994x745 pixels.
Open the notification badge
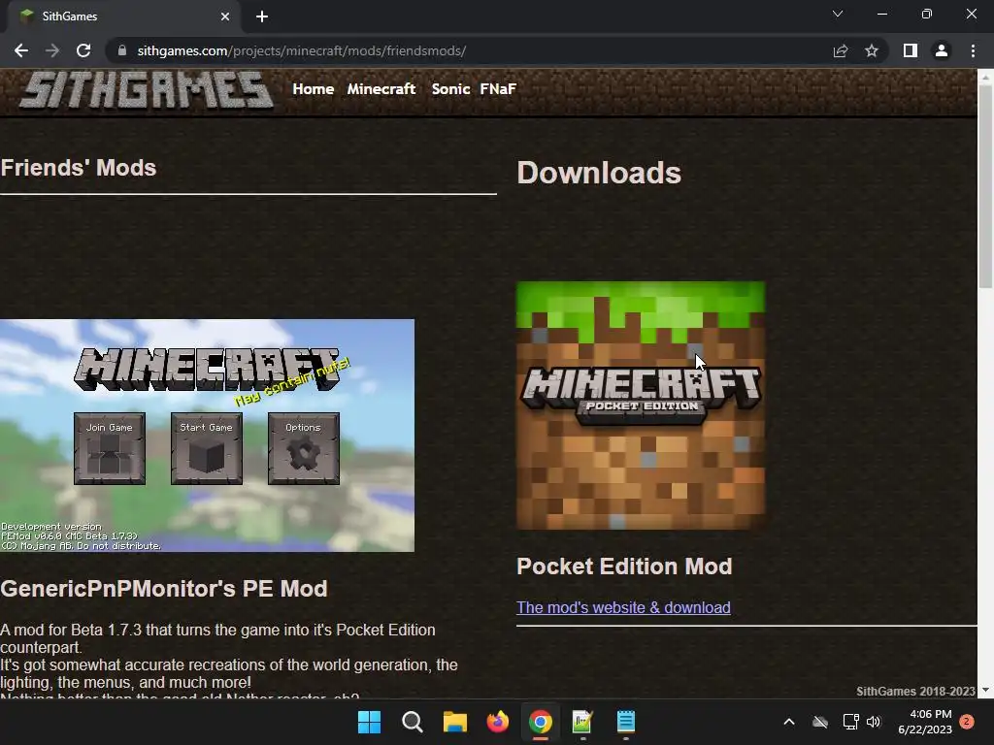coord(967,722)
